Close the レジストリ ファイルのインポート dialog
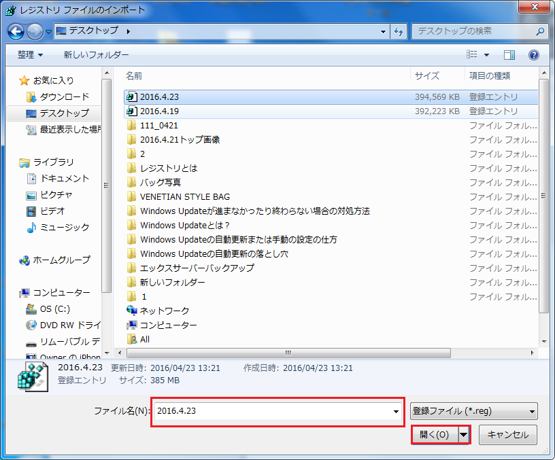555x460 pixels. point(535,7)
